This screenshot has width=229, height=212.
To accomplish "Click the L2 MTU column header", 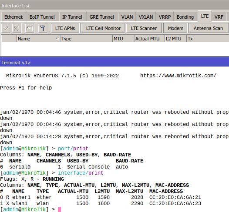I will [x=175, y=39].
